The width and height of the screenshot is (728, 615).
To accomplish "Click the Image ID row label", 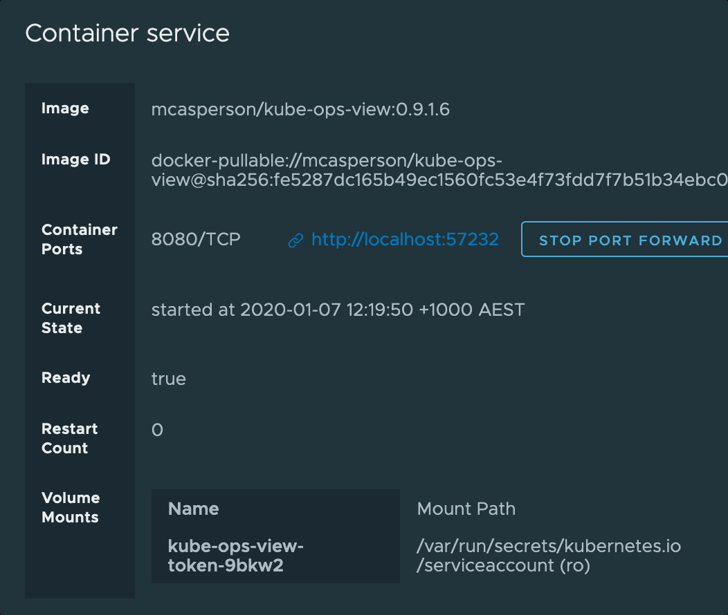I will click(75, 160).
